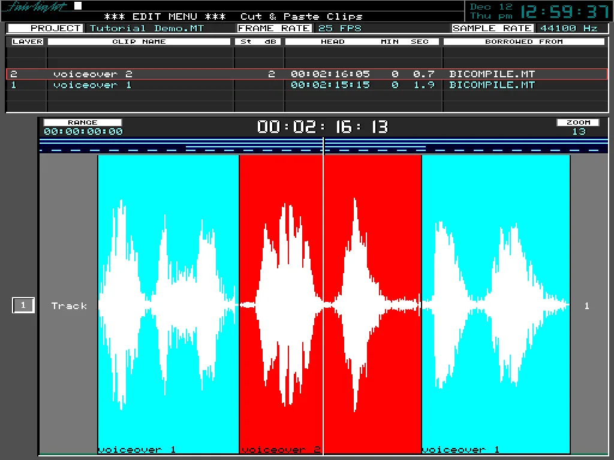Click the 44100 Hz value
This screenshot has height=460, width=614.
pyautogui.click(x=569, y=28)
